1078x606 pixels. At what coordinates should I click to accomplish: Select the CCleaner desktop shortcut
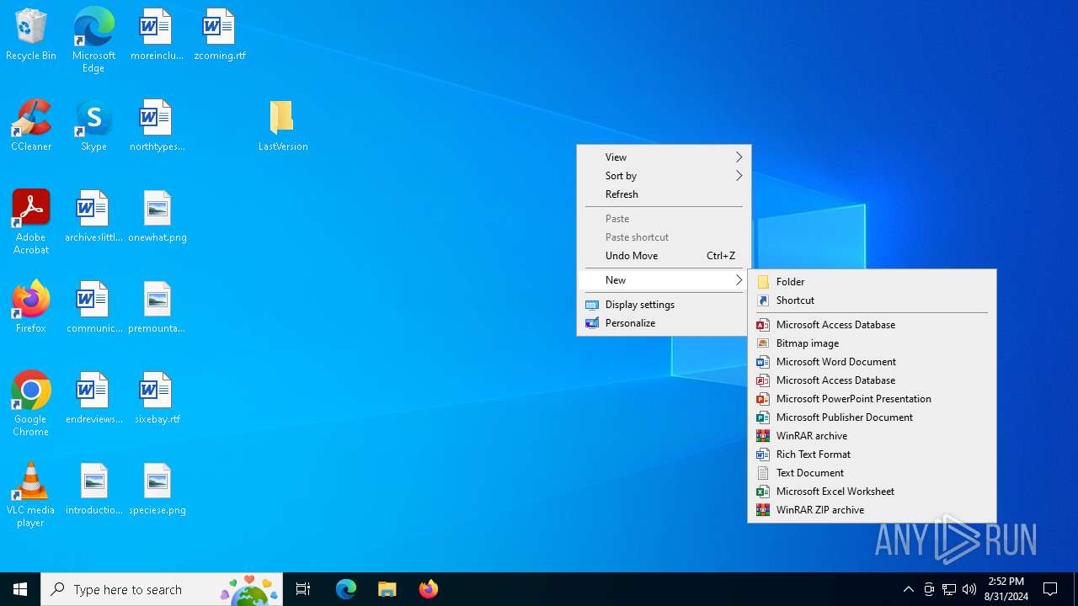coord(31,126)
